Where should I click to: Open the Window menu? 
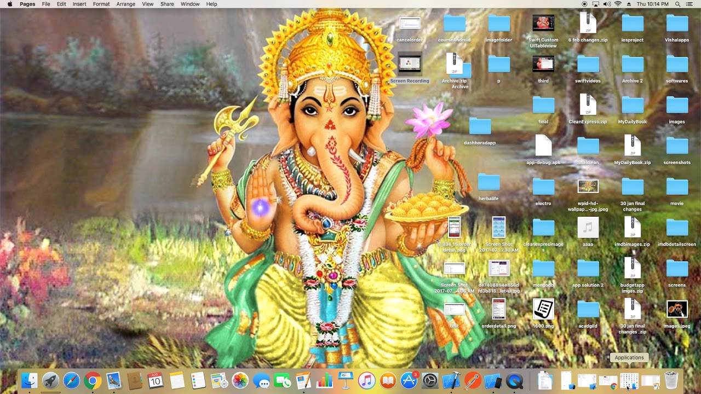coord(190,4)
